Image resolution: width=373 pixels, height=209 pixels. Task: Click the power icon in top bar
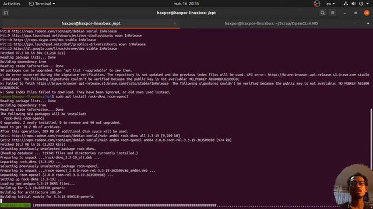(x=361, y=4)
